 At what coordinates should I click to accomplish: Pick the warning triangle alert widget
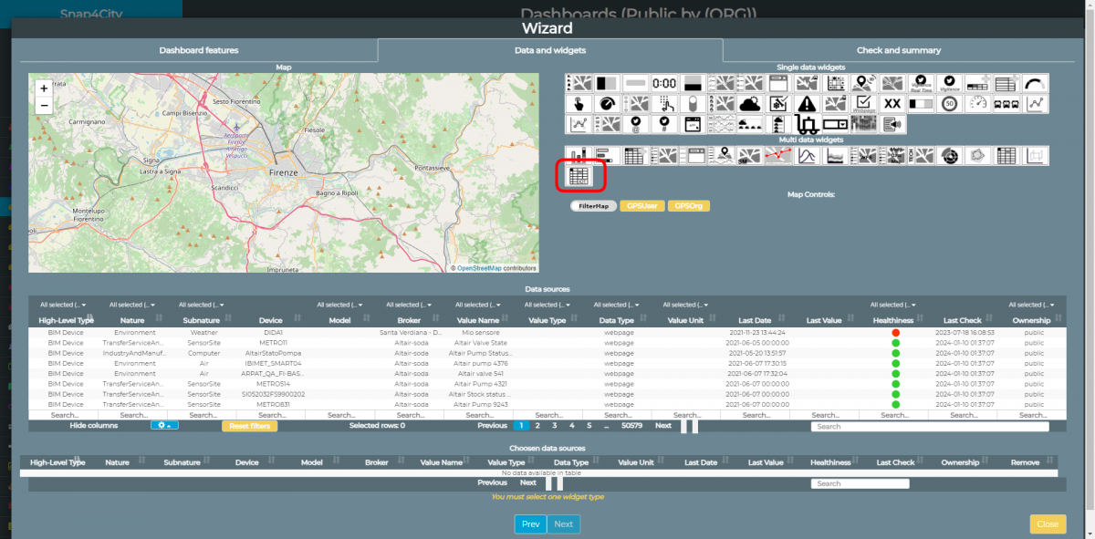806,105
